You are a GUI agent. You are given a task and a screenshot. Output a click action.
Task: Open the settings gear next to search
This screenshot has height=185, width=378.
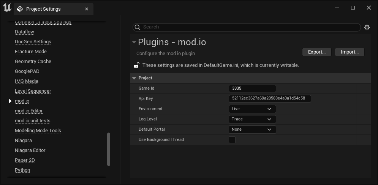click(x=367, y=27)
